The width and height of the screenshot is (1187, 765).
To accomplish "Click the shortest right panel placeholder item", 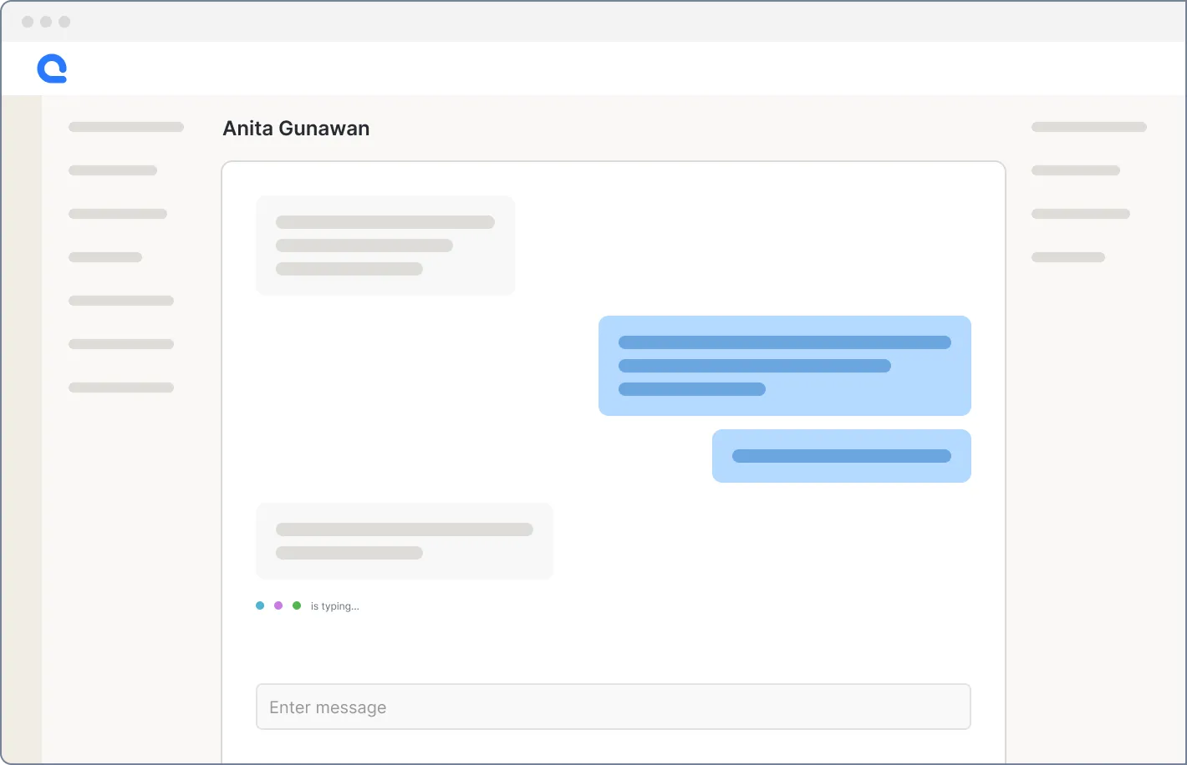I will [x=1068, y=257].
